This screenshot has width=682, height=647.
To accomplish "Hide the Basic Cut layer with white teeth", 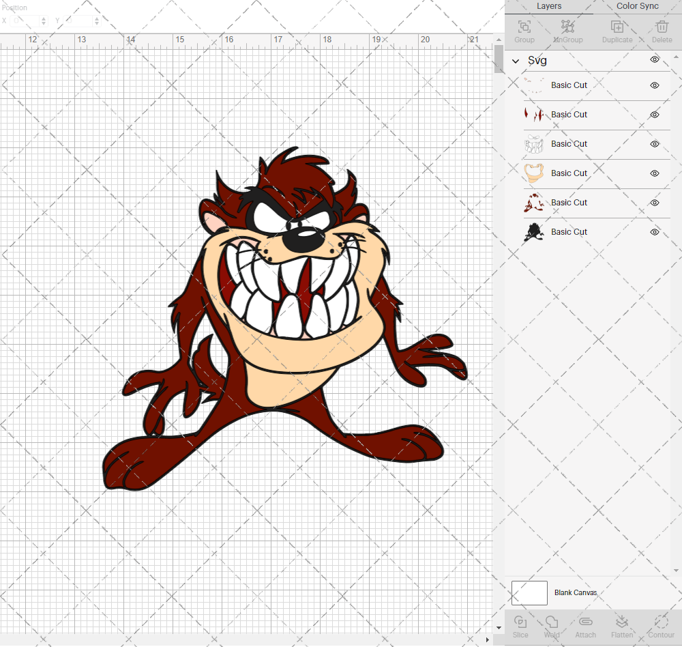I will (x=655, y=144).
